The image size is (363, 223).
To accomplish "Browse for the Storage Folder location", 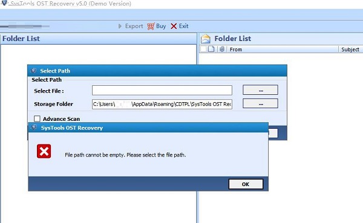I will tap(260, 103).
